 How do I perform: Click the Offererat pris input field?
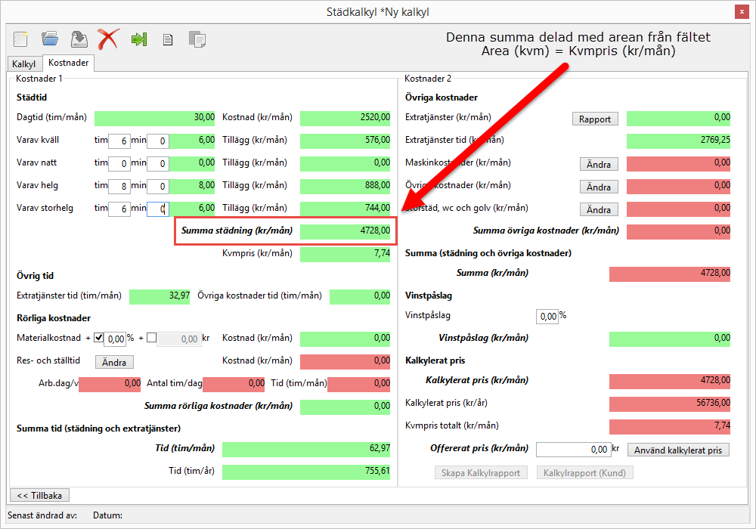pyautogui.click(x=572, y=450)
